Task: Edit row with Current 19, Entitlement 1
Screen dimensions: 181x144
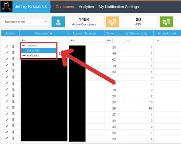Action: [7, 65]
